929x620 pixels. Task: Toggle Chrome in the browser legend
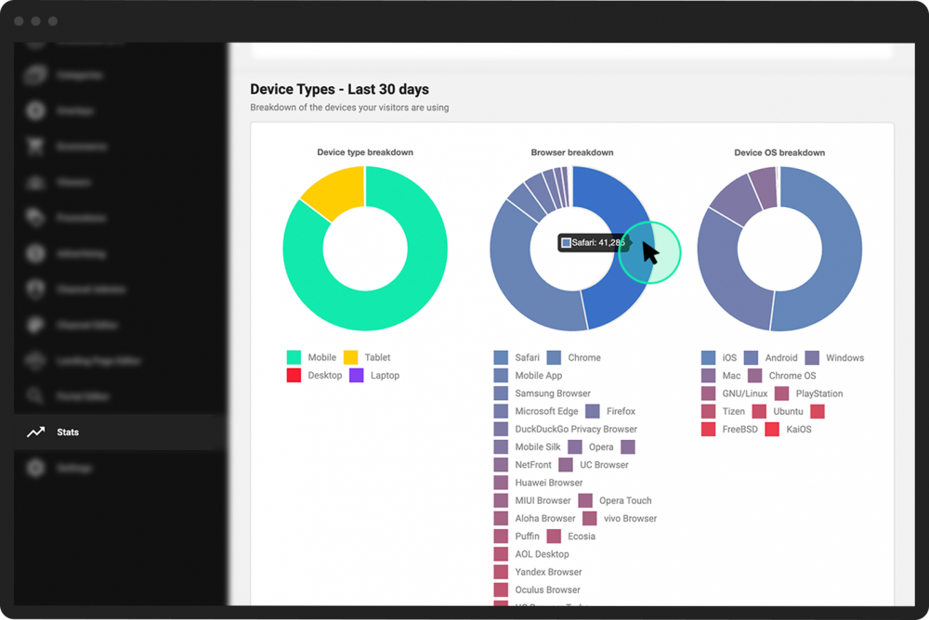(573, 357)
